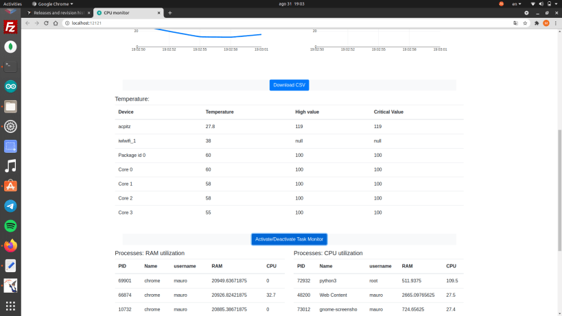Show the applications grid
562x316 pixels.
coord(10,306)
